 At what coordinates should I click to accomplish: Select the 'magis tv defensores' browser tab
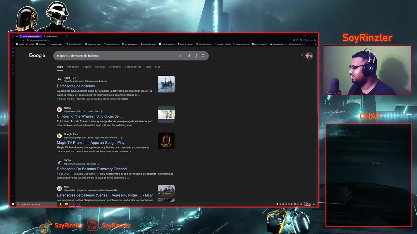[x=31, y=36]
